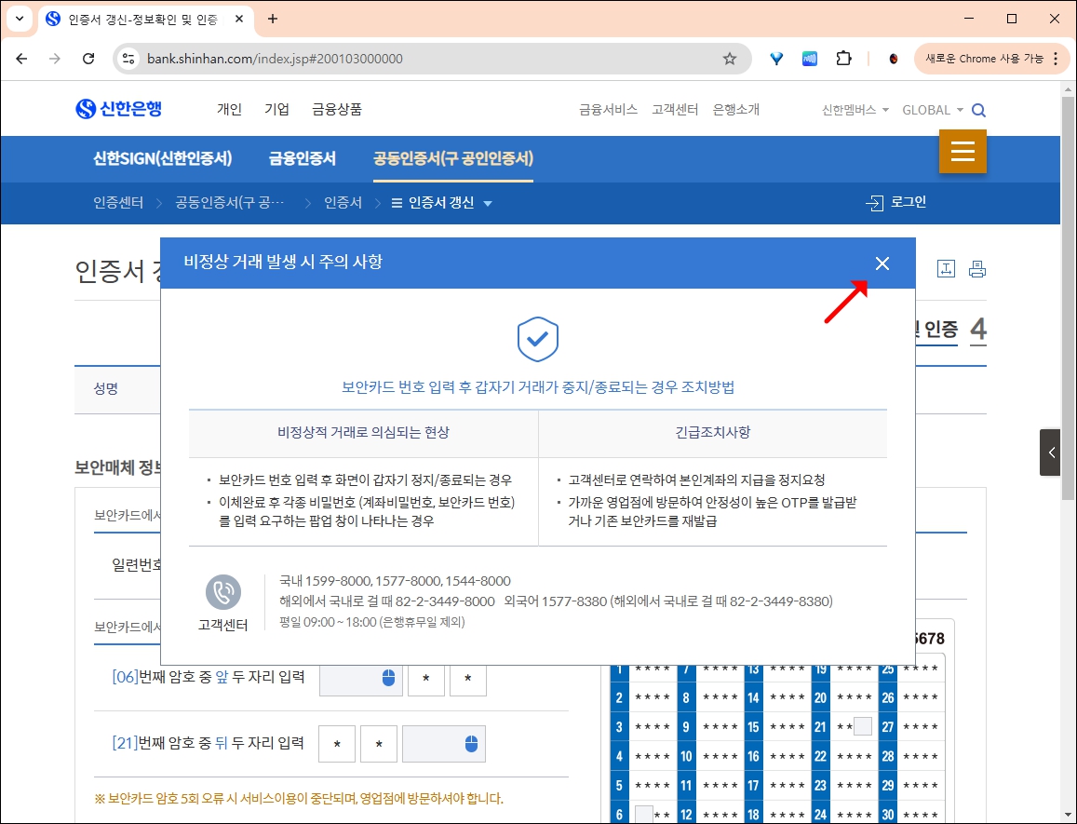The width and height of the screenshot is (1077, 824).
Task: Select the 기업 menu item
Action: [276, 109]
